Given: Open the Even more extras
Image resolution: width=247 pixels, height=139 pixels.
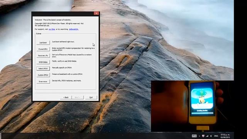Looking at the screenshot, I should 43,81.
